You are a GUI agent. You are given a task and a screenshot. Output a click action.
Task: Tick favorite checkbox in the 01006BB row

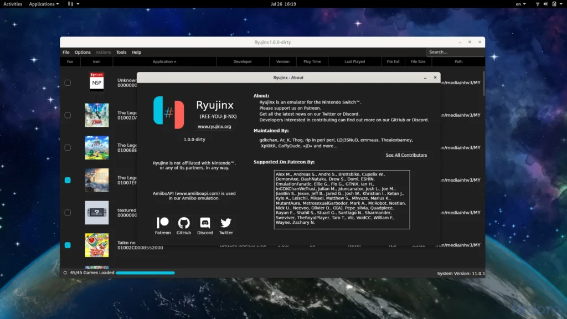click(x=68, y=147)
